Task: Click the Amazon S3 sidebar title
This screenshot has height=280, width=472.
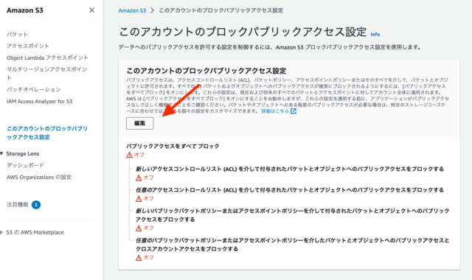Action: [25, 10]
